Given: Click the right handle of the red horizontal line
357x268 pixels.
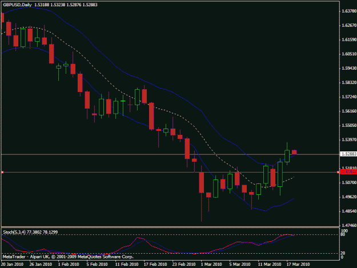Looking at the screenshot, I should pos(338,173).
